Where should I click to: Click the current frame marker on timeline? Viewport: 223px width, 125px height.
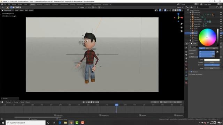pyautogui.click(x=116, y=105)
